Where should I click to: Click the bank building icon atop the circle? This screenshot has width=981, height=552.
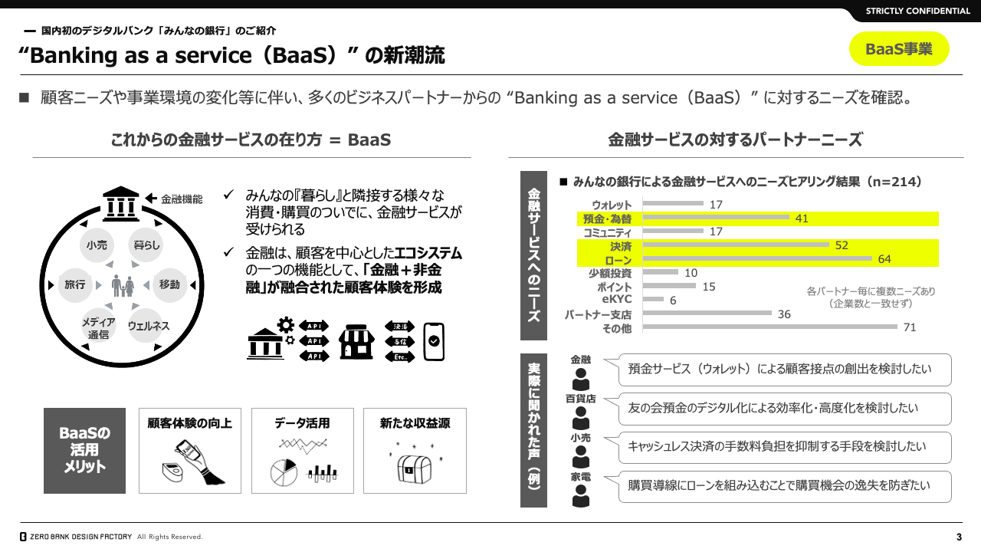(122, 203)
